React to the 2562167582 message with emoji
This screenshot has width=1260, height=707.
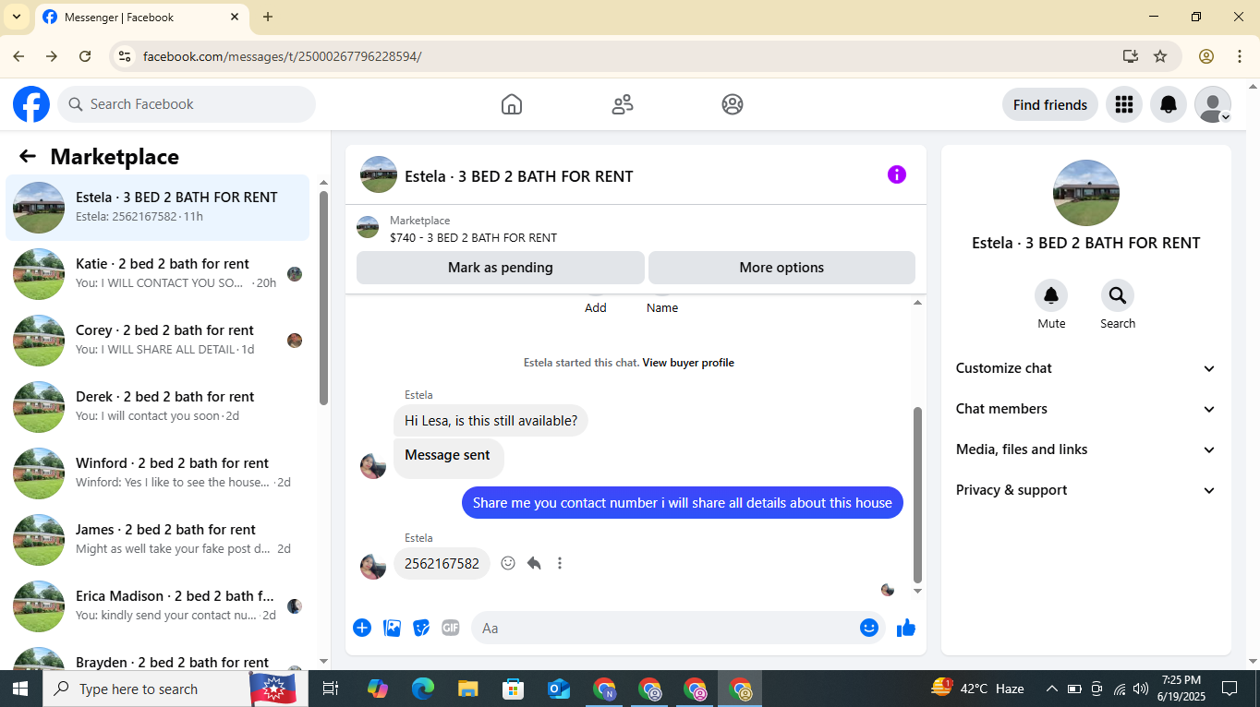pos(508,563)
